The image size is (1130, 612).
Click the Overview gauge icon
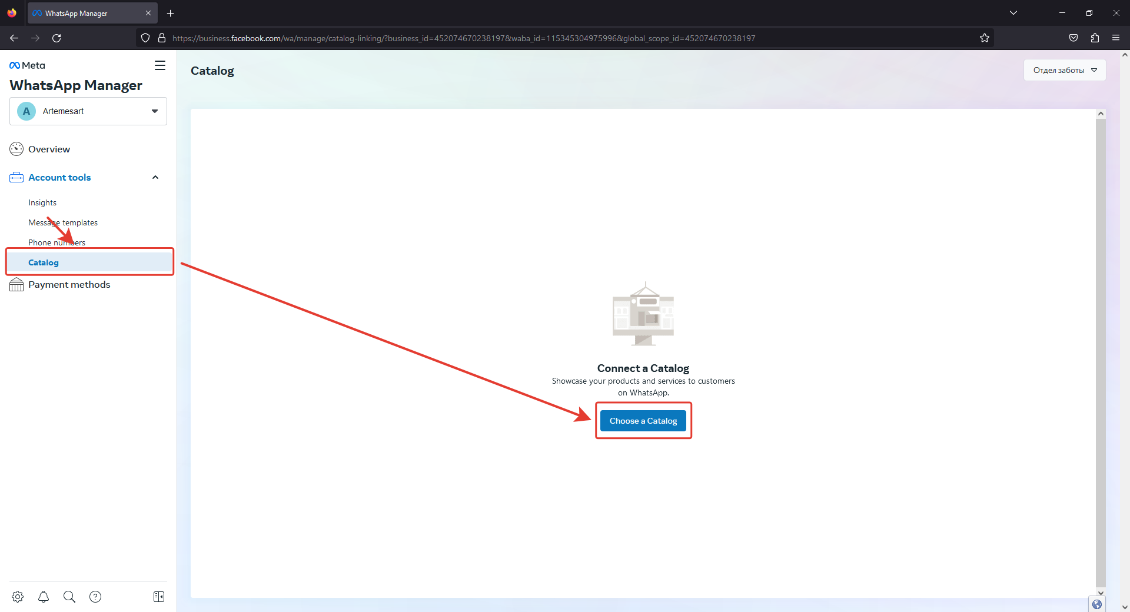[16, 149]
